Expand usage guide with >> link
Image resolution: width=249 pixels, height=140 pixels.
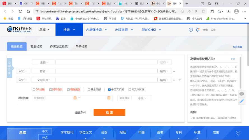tap(233, 59)
